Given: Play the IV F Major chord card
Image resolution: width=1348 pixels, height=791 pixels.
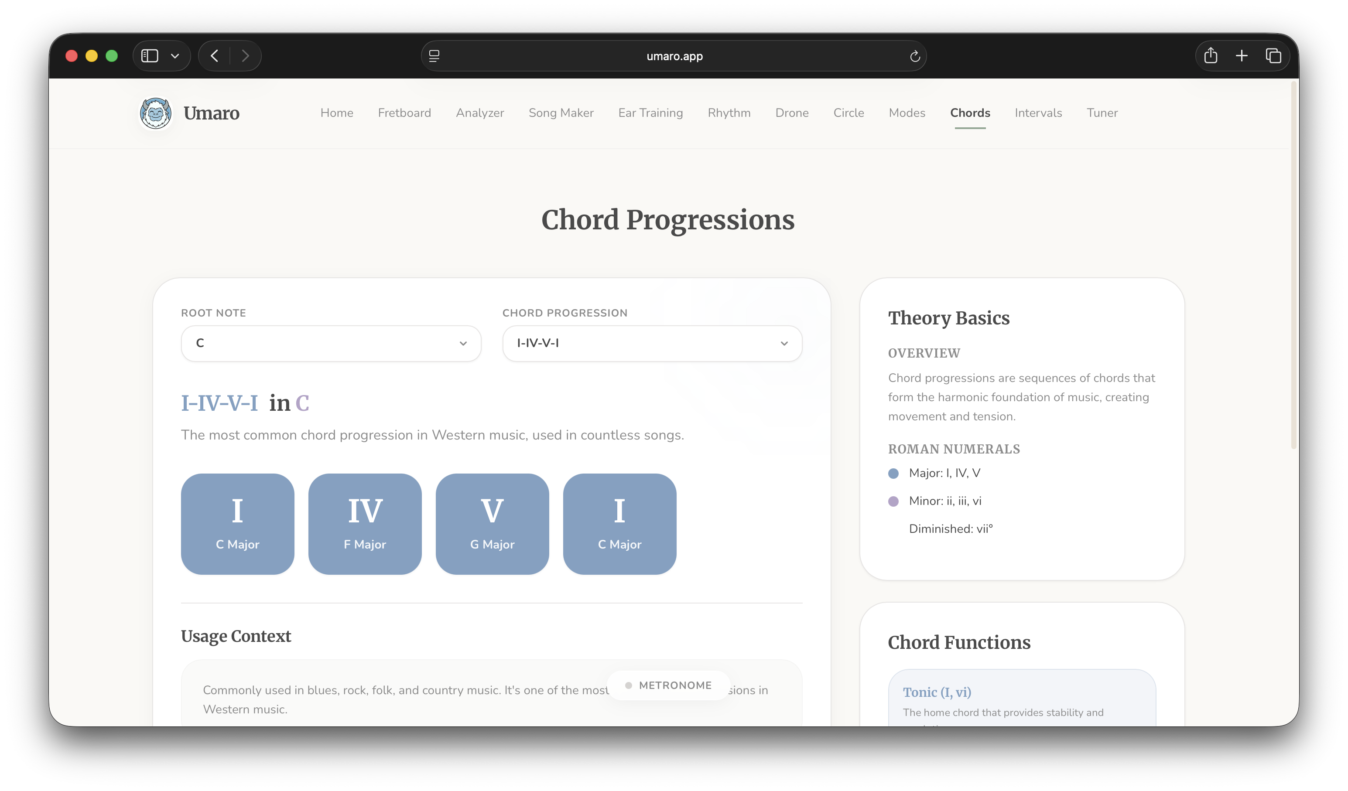Looking at the screenshot, I should [x=365, y=524].
